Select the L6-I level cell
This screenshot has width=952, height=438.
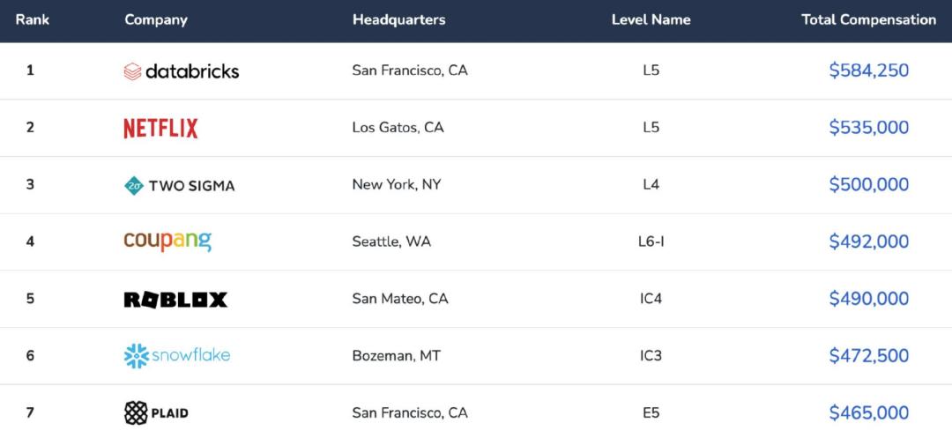pos(651,241)
